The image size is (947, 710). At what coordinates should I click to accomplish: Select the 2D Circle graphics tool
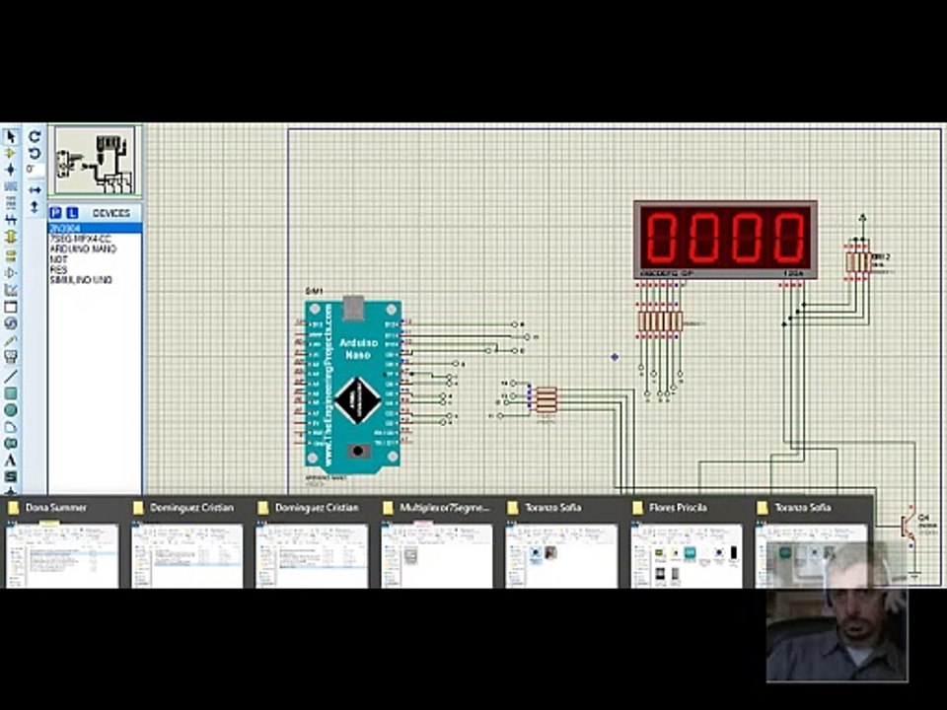(10, 410)
